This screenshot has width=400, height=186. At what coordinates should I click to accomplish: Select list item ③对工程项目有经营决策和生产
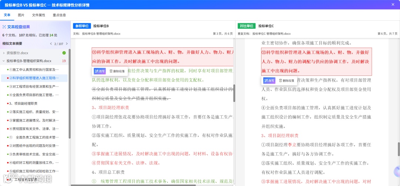point(34,87)
